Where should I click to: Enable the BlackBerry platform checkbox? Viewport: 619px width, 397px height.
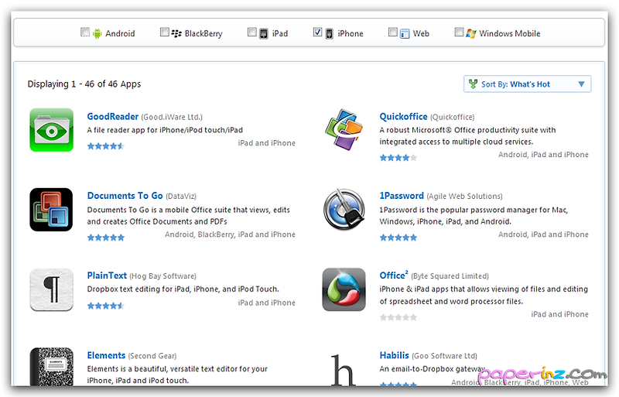(164, 32)
